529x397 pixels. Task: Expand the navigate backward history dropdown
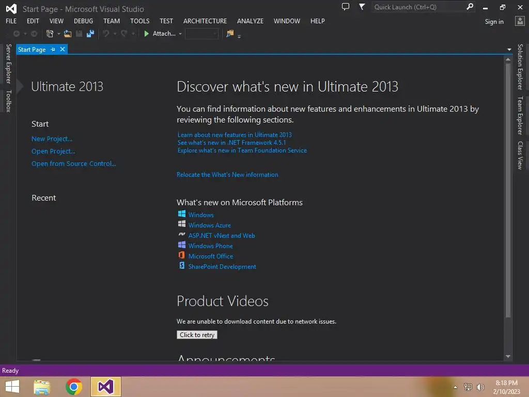25,34
